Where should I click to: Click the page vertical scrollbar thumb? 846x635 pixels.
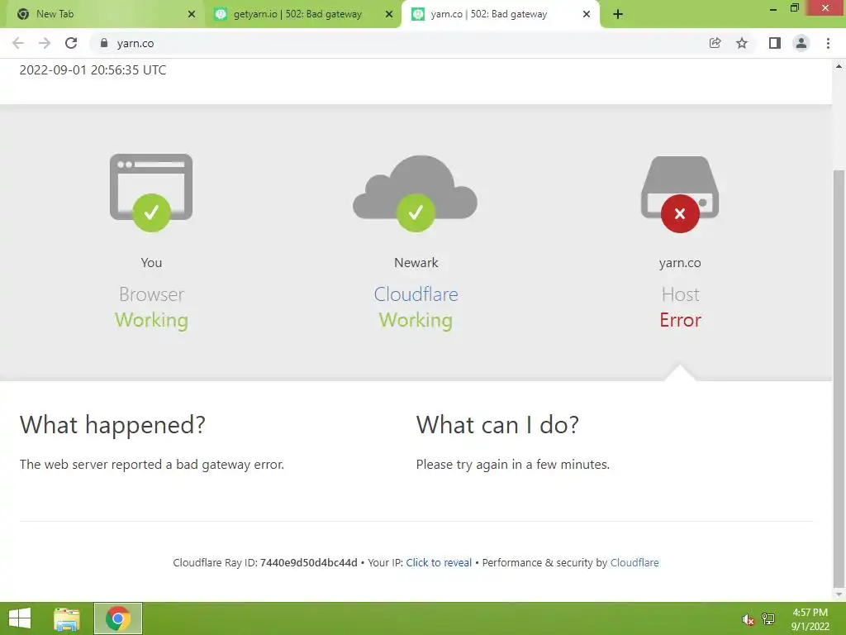[x=839, y=378]
